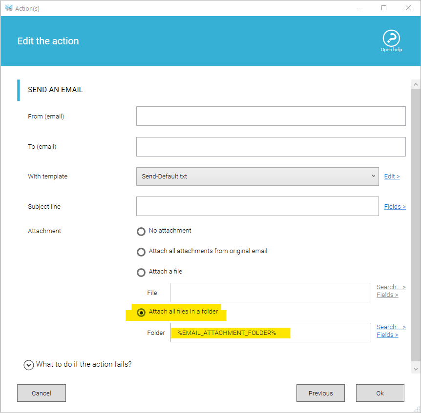This screenshot has width=421, height=413.
Task: Focus the Subject line text box
Action: coord(257,206)
